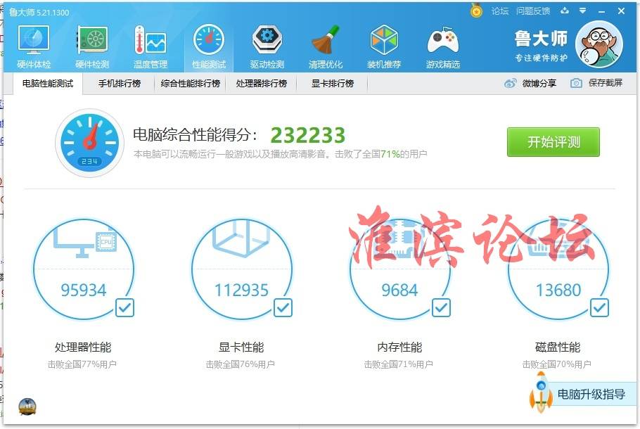Click the 微博分享 share link
The width and height of the screenshot is (640, 429).
click(x=539, y=83)
